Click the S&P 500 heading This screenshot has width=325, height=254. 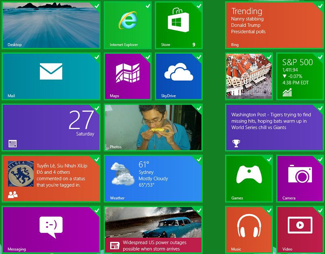(x=297, y=62)
